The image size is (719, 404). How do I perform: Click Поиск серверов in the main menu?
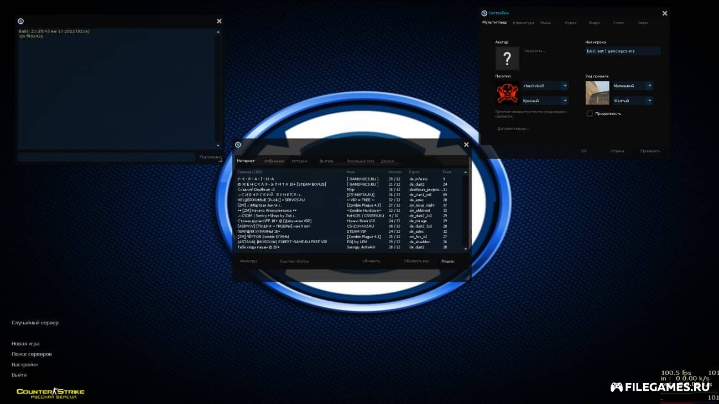(32, 354)
